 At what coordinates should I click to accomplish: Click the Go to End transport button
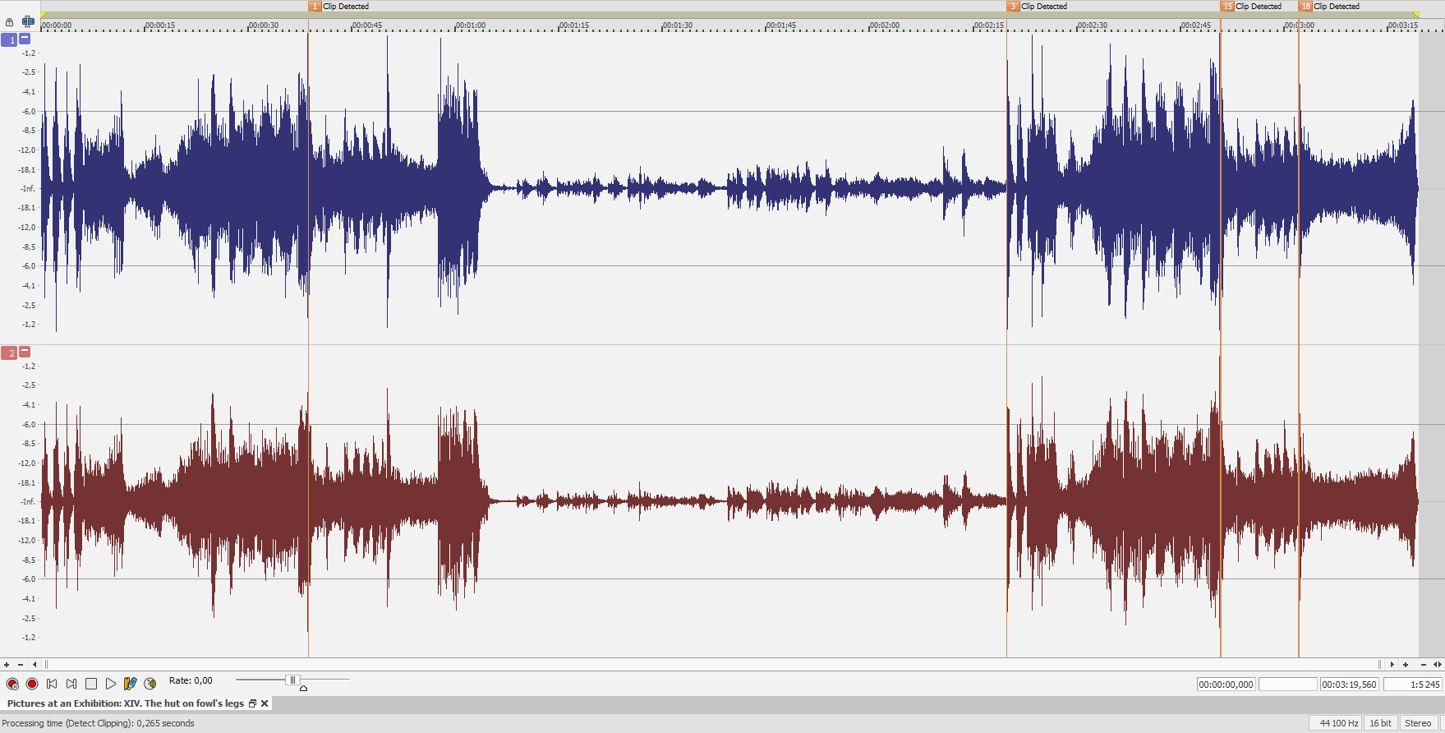point(71,684)
